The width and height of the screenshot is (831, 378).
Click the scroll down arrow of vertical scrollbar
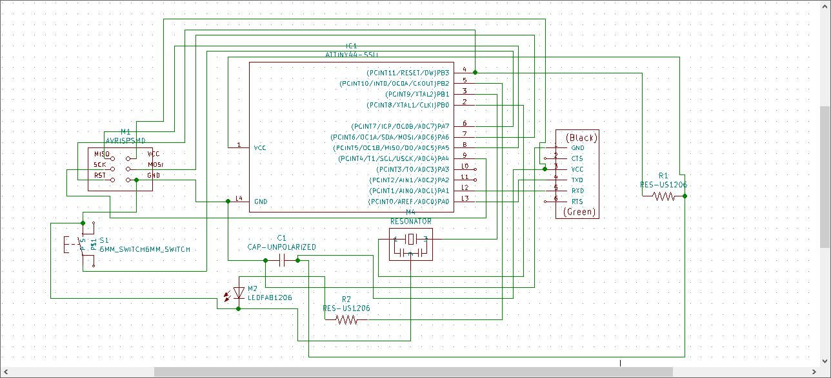(x=825, y=360)
